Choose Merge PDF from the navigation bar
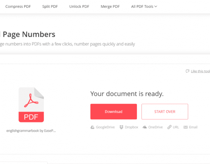The height and width of the screenshot is (164, 210). tap(110, 7)
